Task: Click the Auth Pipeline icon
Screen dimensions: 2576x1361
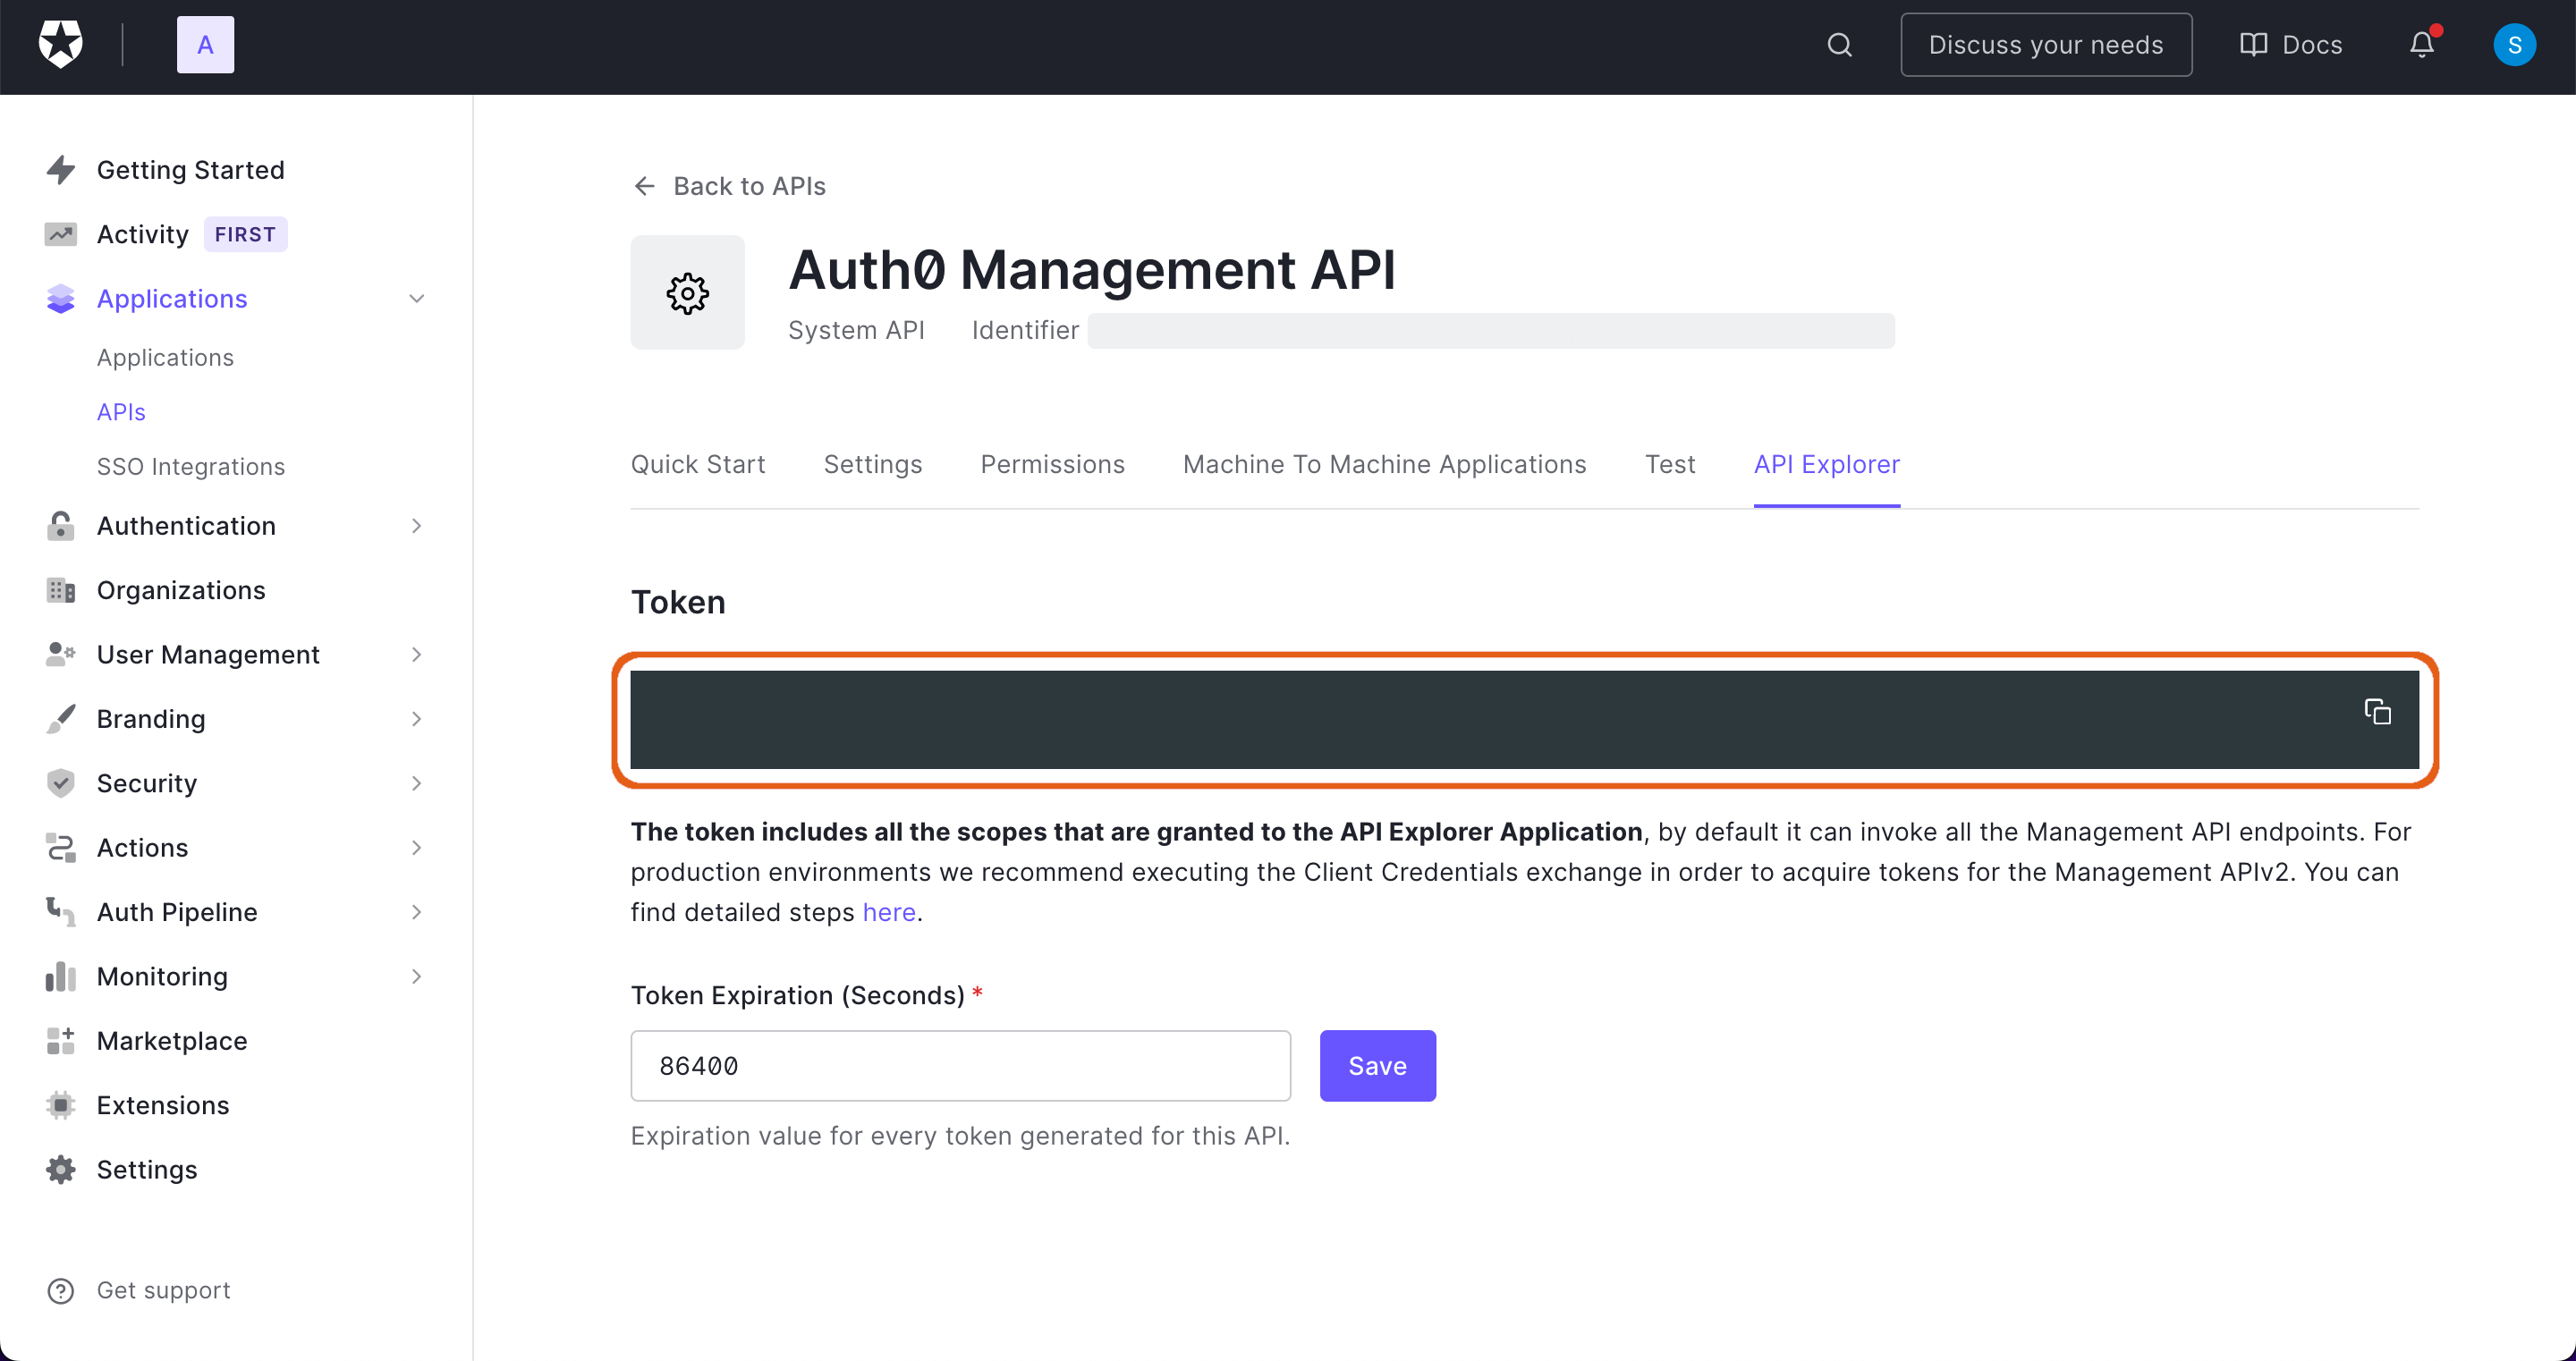Action: coord(61,912)
